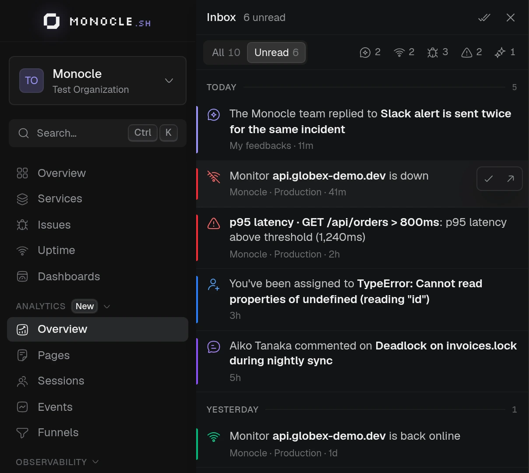
Task: Open api.globex-demo.dev back online notification
Action: pos(363,444)
